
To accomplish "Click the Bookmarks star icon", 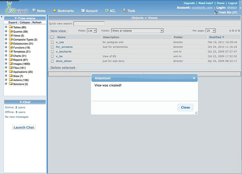I will click(55, 11).
